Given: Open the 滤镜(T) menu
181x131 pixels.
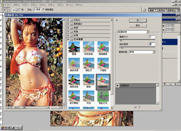Looking at the screenshot, I should (x=51, y=5).
